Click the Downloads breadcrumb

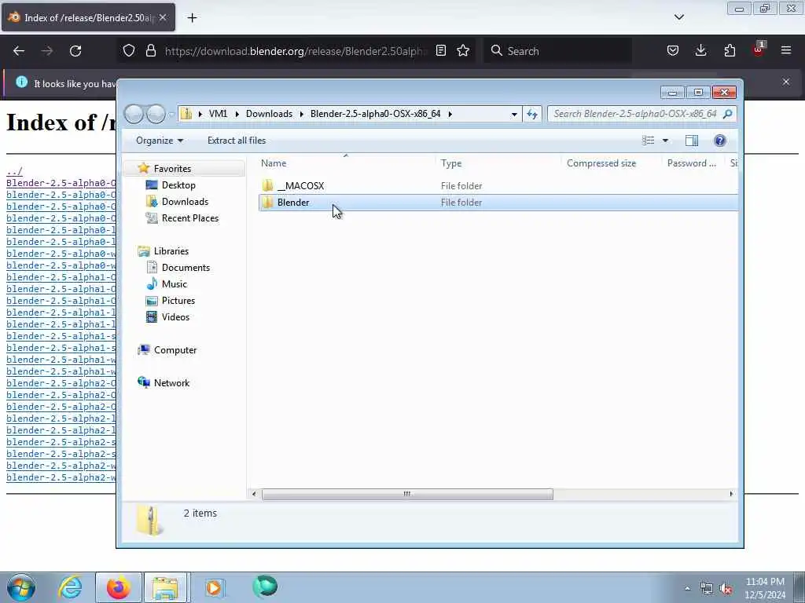click(x=269, y=114)
